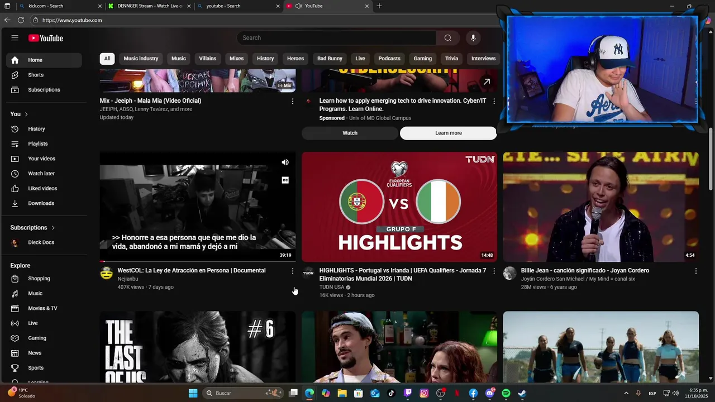715x402 pixels.
Task: Open TikTok from the taskbar
Action: tap(391, 393)
